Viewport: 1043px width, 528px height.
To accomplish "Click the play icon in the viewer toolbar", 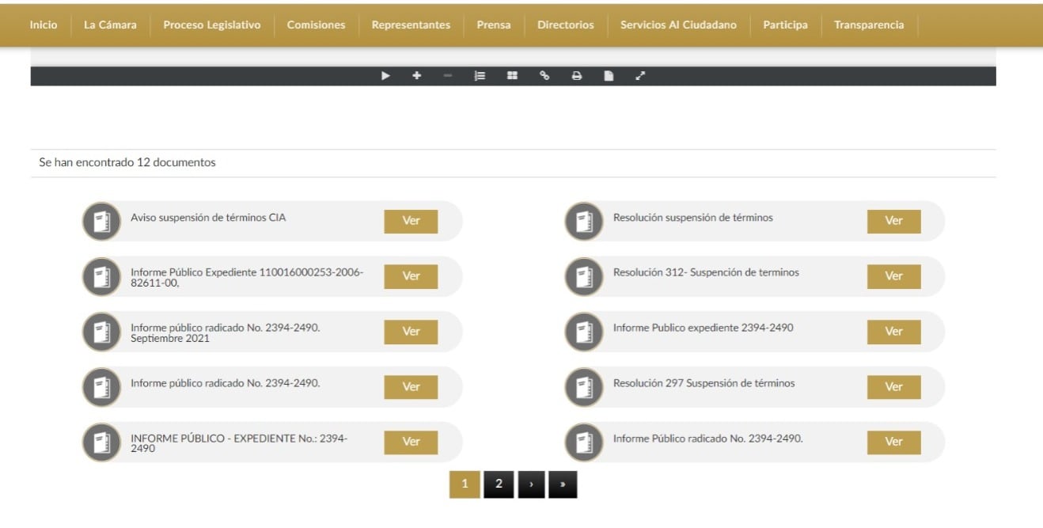I will (x=385, y=75).
